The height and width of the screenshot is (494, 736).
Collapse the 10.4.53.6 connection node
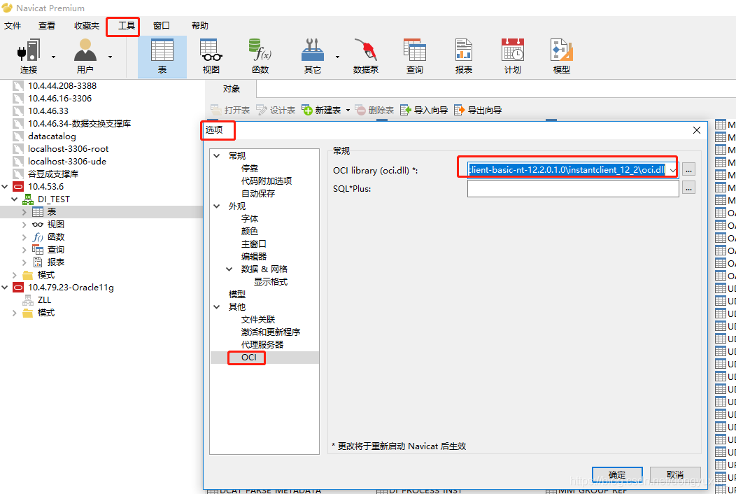tap(5, 186)
